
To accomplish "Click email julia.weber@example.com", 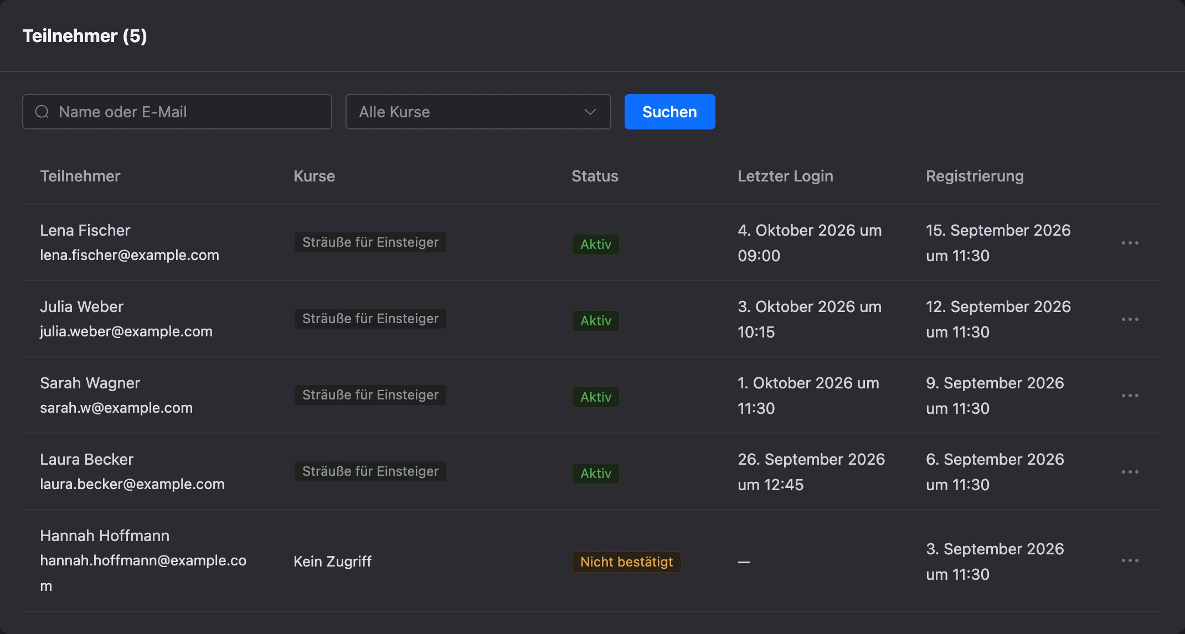I will click(x=126, y=331).
